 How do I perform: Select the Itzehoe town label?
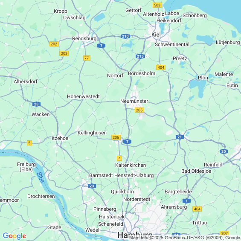pos(60,138)
